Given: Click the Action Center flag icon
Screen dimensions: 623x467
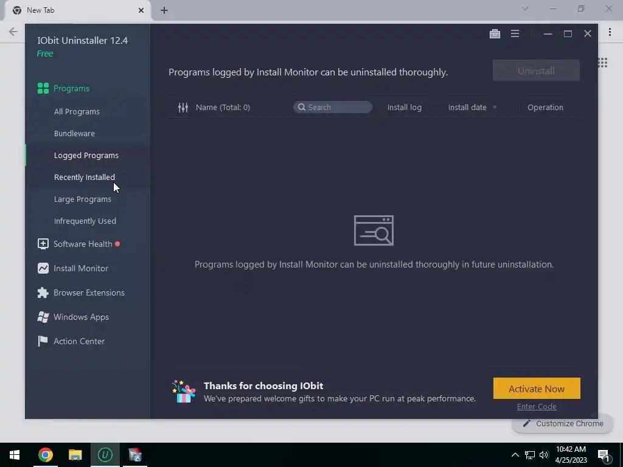Looking at the screenshot, I should click(43, 341).
